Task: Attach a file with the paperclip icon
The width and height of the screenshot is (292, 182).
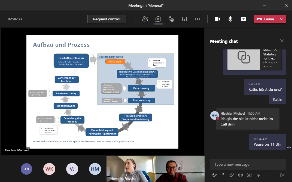Action: pyautogui.click(x=232, y=175)
